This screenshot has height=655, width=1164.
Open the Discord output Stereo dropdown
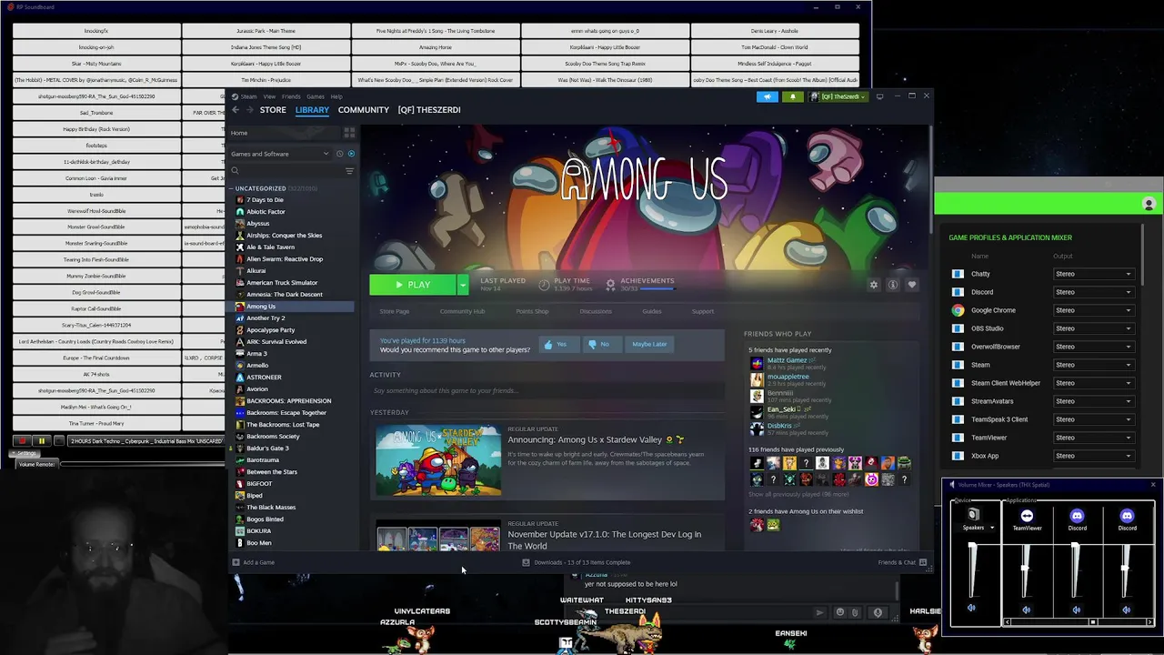(x=1094, y=292)
